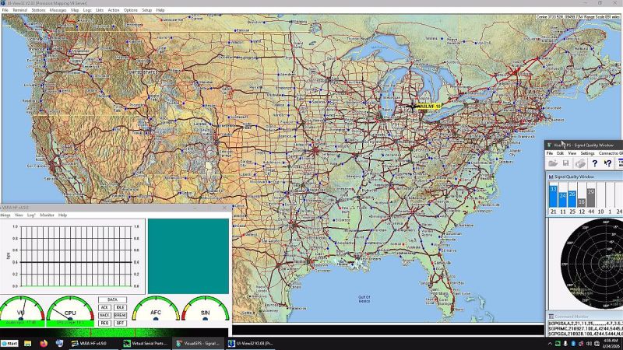Click the question mark help icon in VisualGPS
Image resolution: width=623 pixels, height=350 pixels.
click(x=595, y=163)
